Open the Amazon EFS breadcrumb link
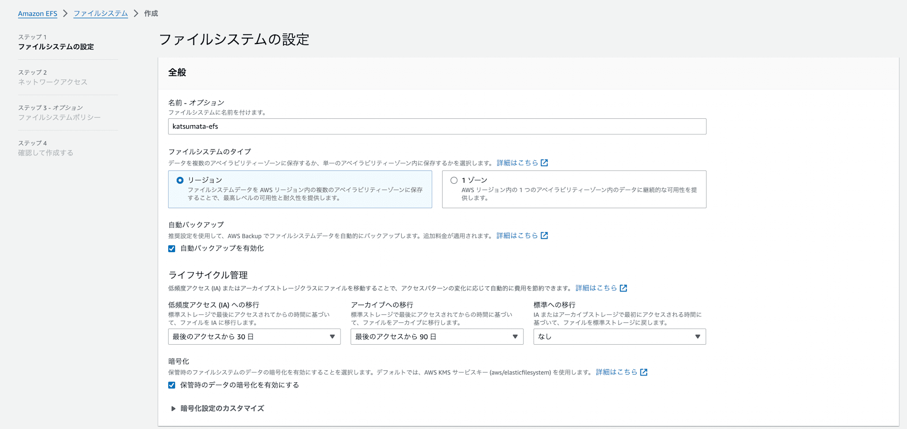Screen dimensions: 907x429 click(38, 14)
